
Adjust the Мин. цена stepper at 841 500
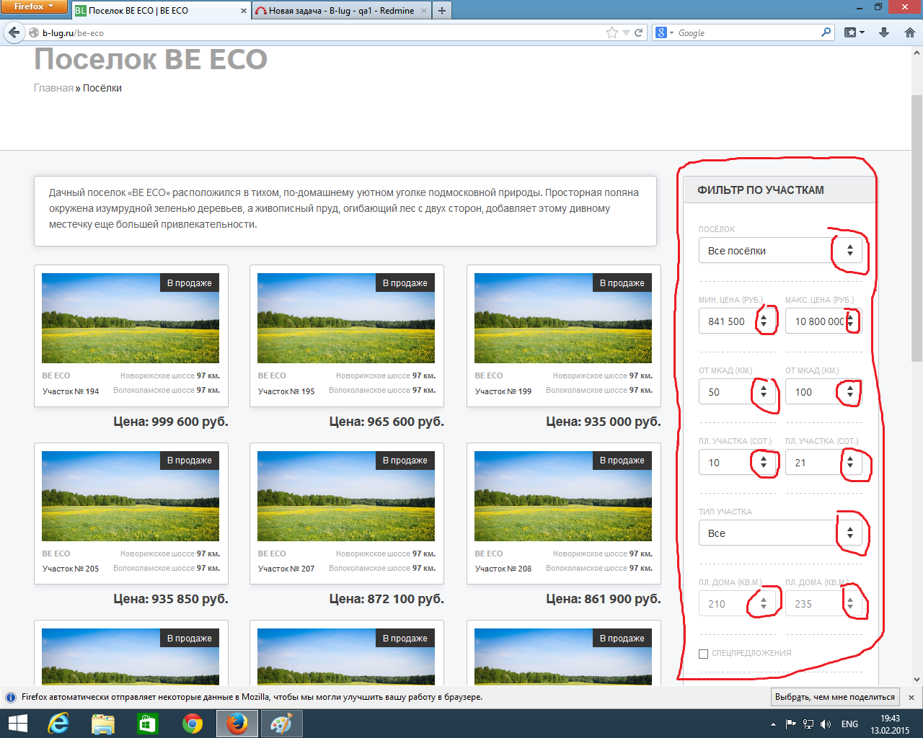pyautogui.click(x=764, y=321)
